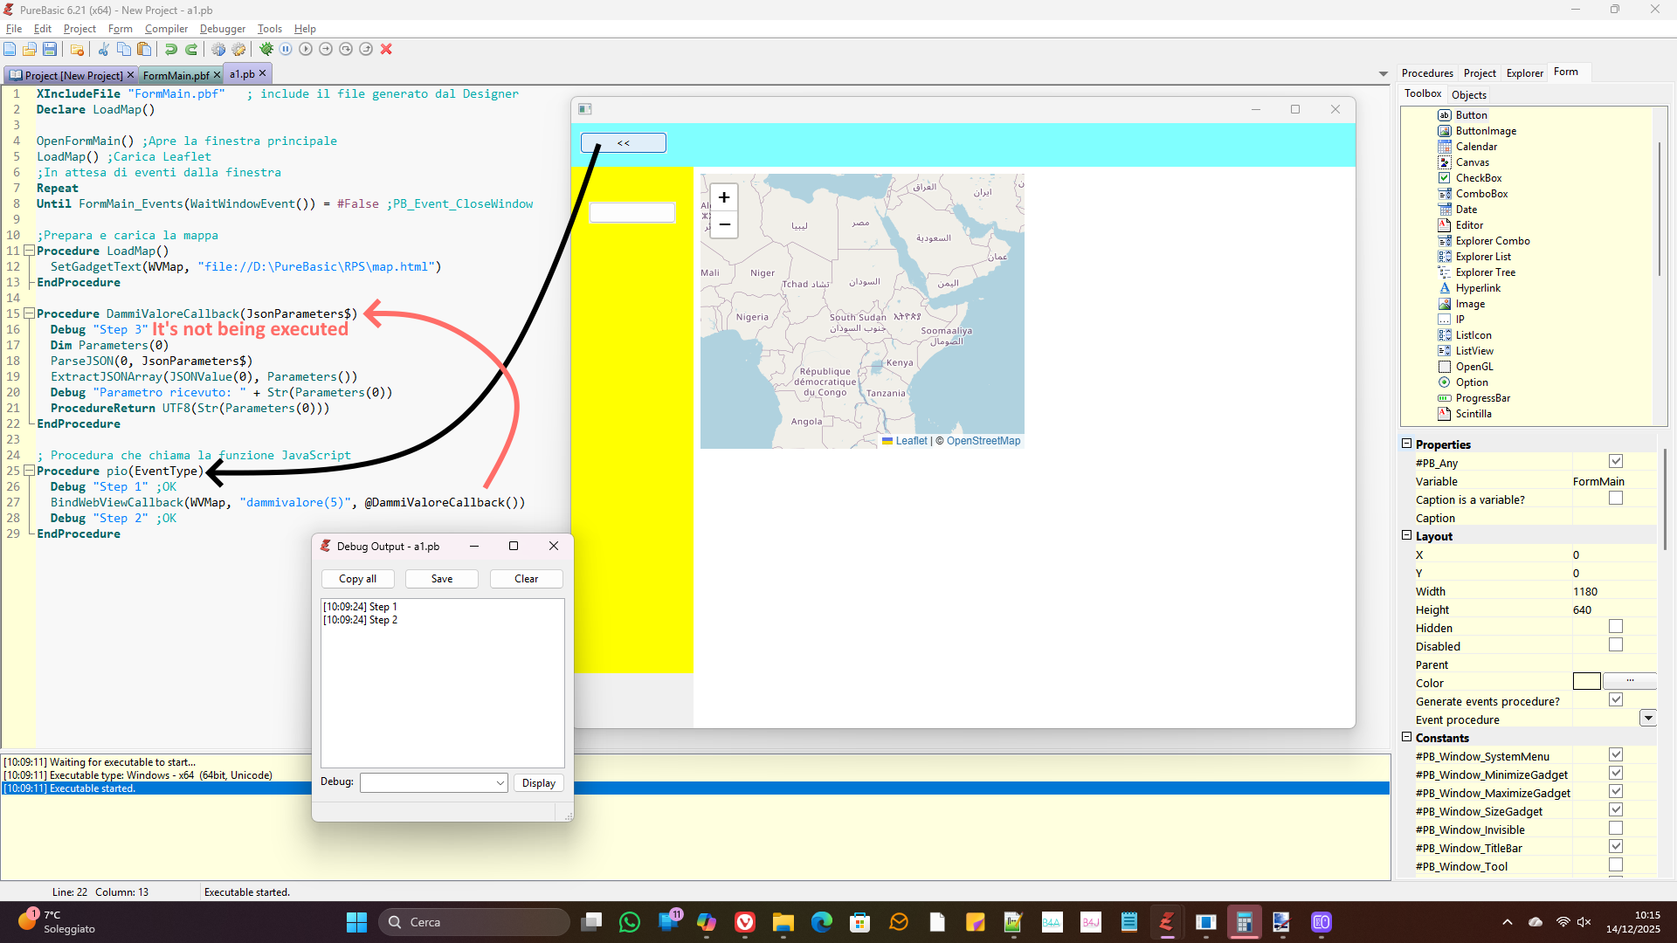The image size is (1677, 943).
Task: Open the Event procedure dropdown
Action: 1647,719
